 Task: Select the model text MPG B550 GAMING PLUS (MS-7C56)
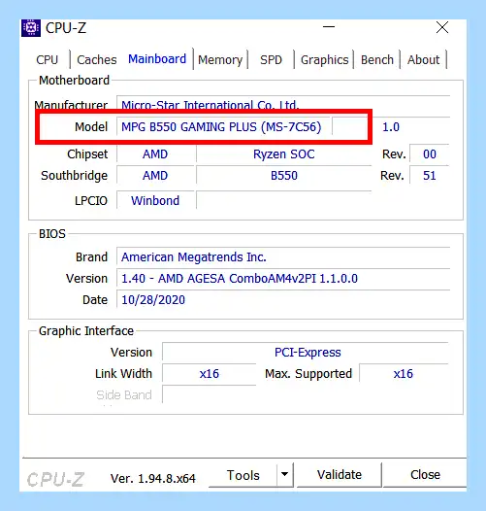coord(221,126)
